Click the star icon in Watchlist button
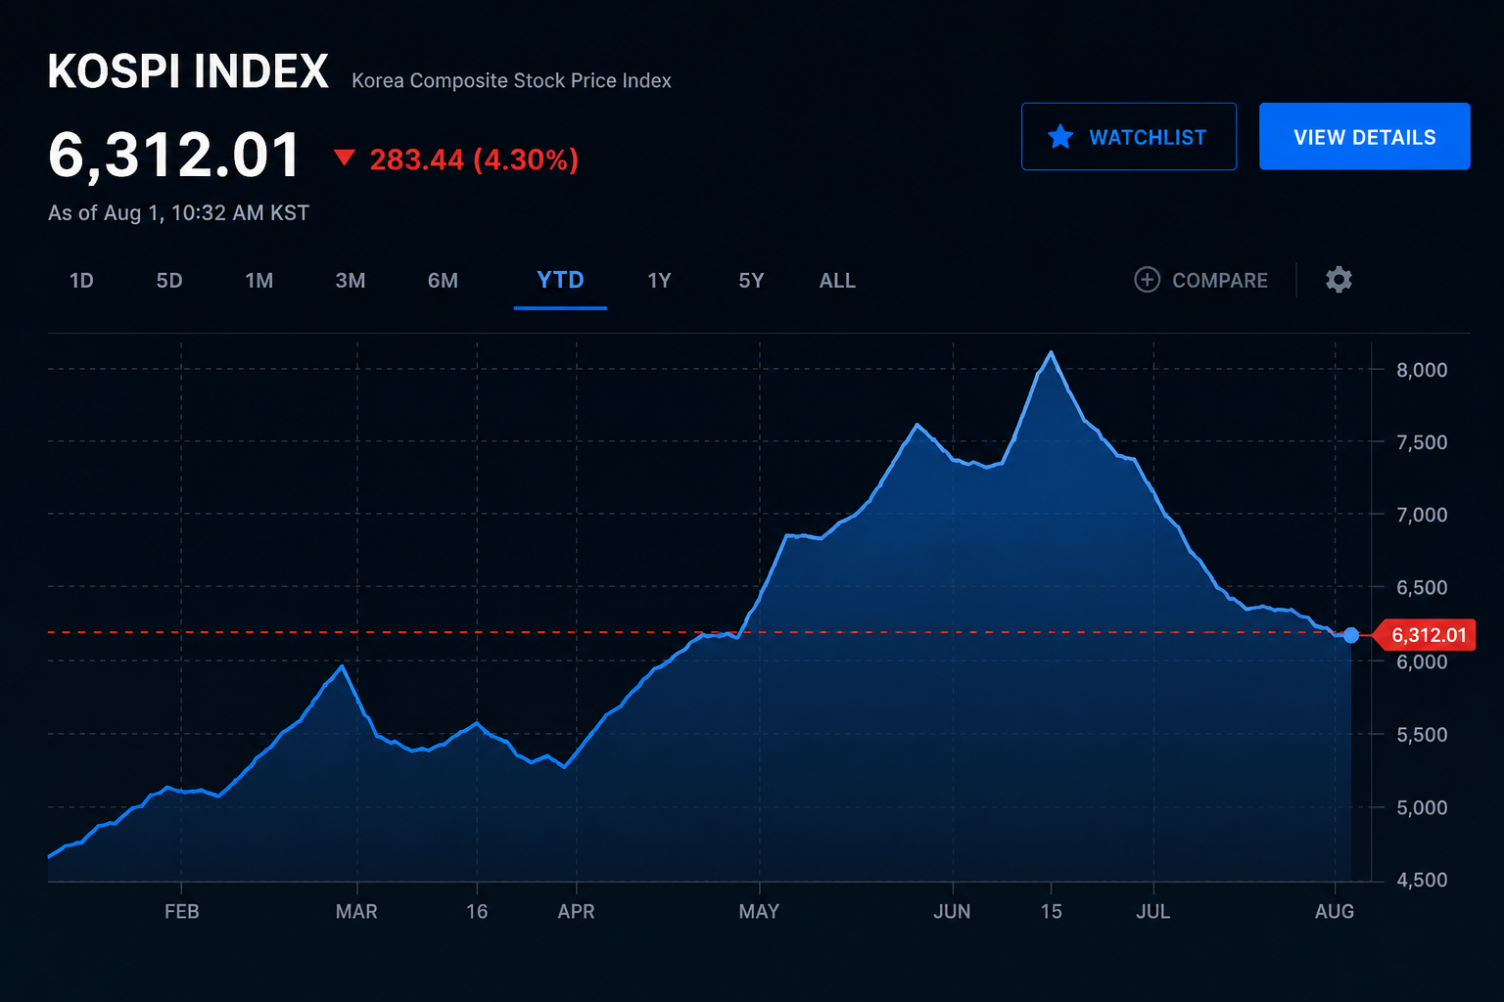This screenshot has height=1002, width=1504. point(1060,137)
